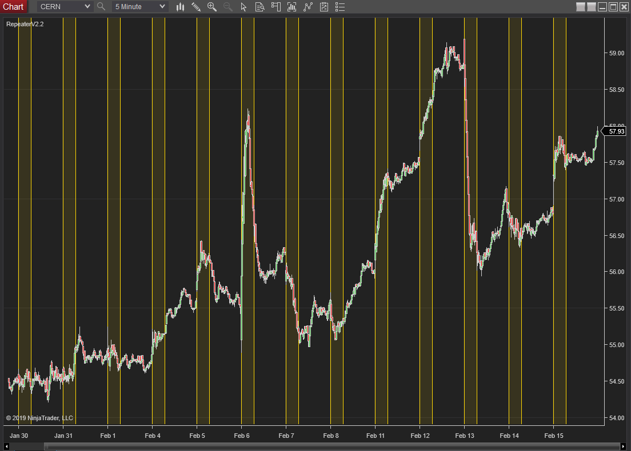
Task: Expand the CERN instrument dropdown
Action: coord(65,6)
